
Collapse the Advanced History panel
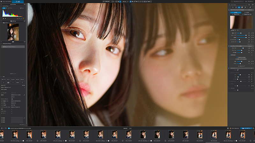pyautogui.click(x=1, y=44)
